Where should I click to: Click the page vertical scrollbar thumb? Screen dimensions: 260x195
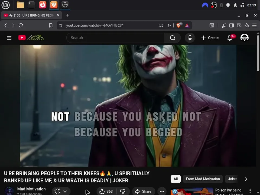point(258,53)
